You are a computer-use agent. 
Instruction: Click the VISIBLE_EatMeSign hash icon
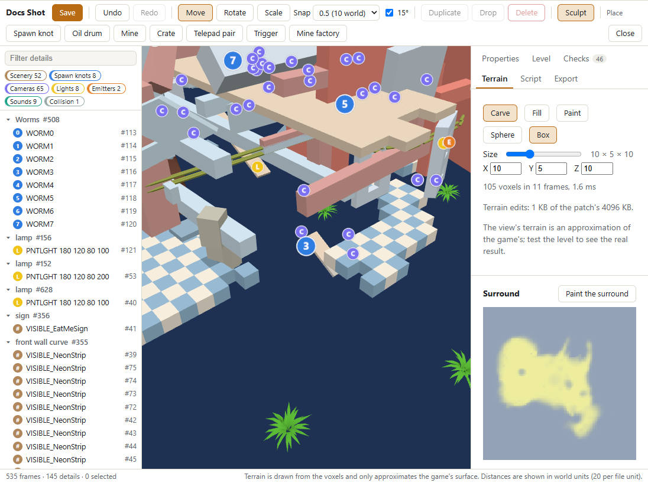pyautogui.click(x=17, y=329)
